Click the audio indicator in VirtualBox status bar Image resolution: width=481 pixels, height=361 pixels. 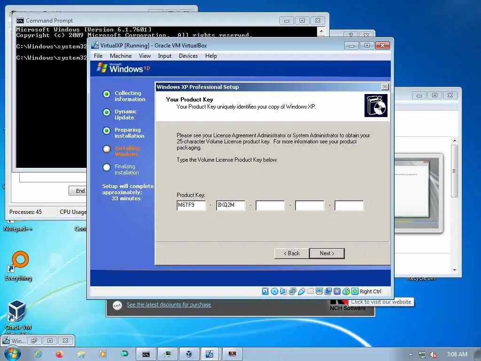pos(283,291)
